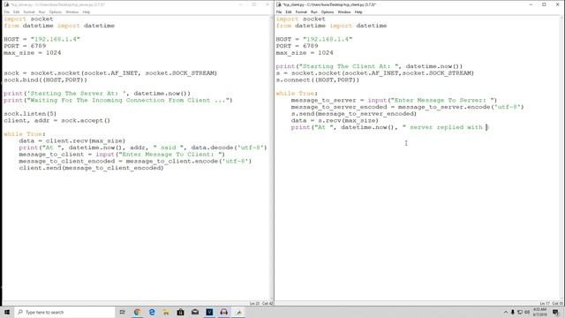This screenshot has height=318, width=565.
Task: Click 'data = client.recv(max_size)' line in server
Action: tap(72, 140)
